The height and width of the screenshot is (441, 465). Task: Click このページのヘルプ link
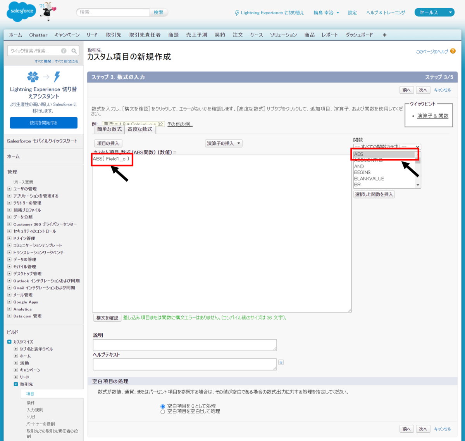[x=432, y=52]
